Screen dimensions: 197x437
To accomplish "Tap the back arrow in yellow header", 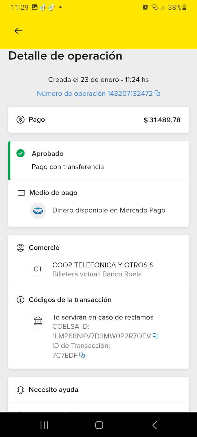I will [x=18, y=31].
